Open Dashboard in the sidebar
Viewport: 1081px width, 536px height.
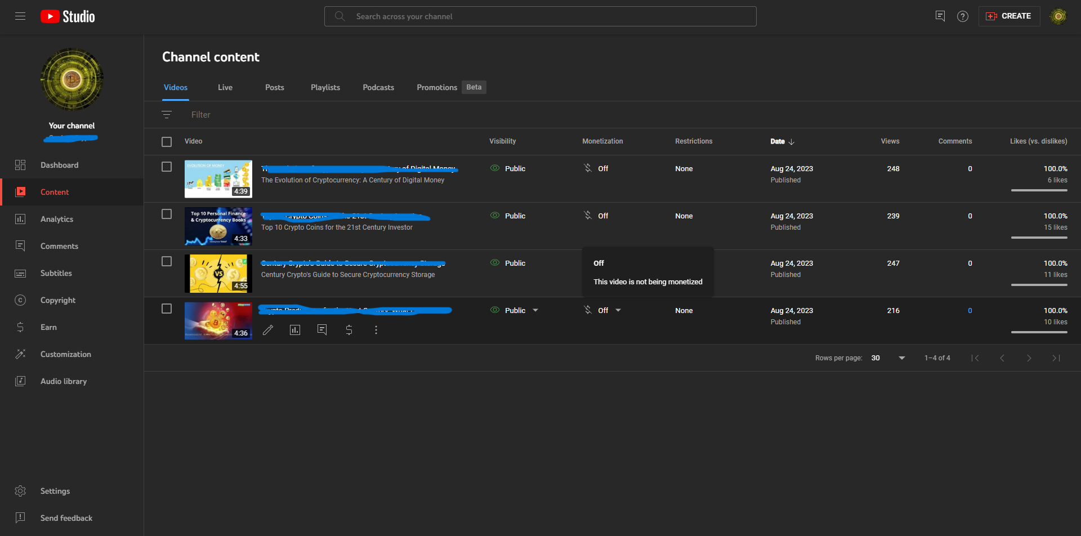[72, 165]
